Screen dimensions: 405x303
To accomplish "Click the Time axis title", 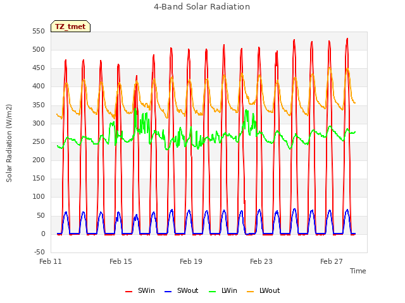I will 358,271.
